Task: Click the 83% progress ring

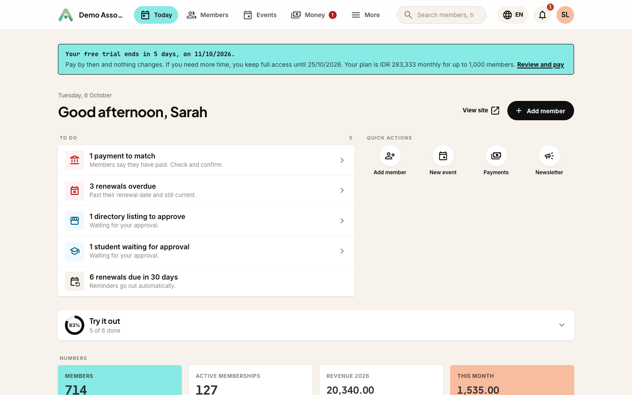Action: click(x=75, y=325)
